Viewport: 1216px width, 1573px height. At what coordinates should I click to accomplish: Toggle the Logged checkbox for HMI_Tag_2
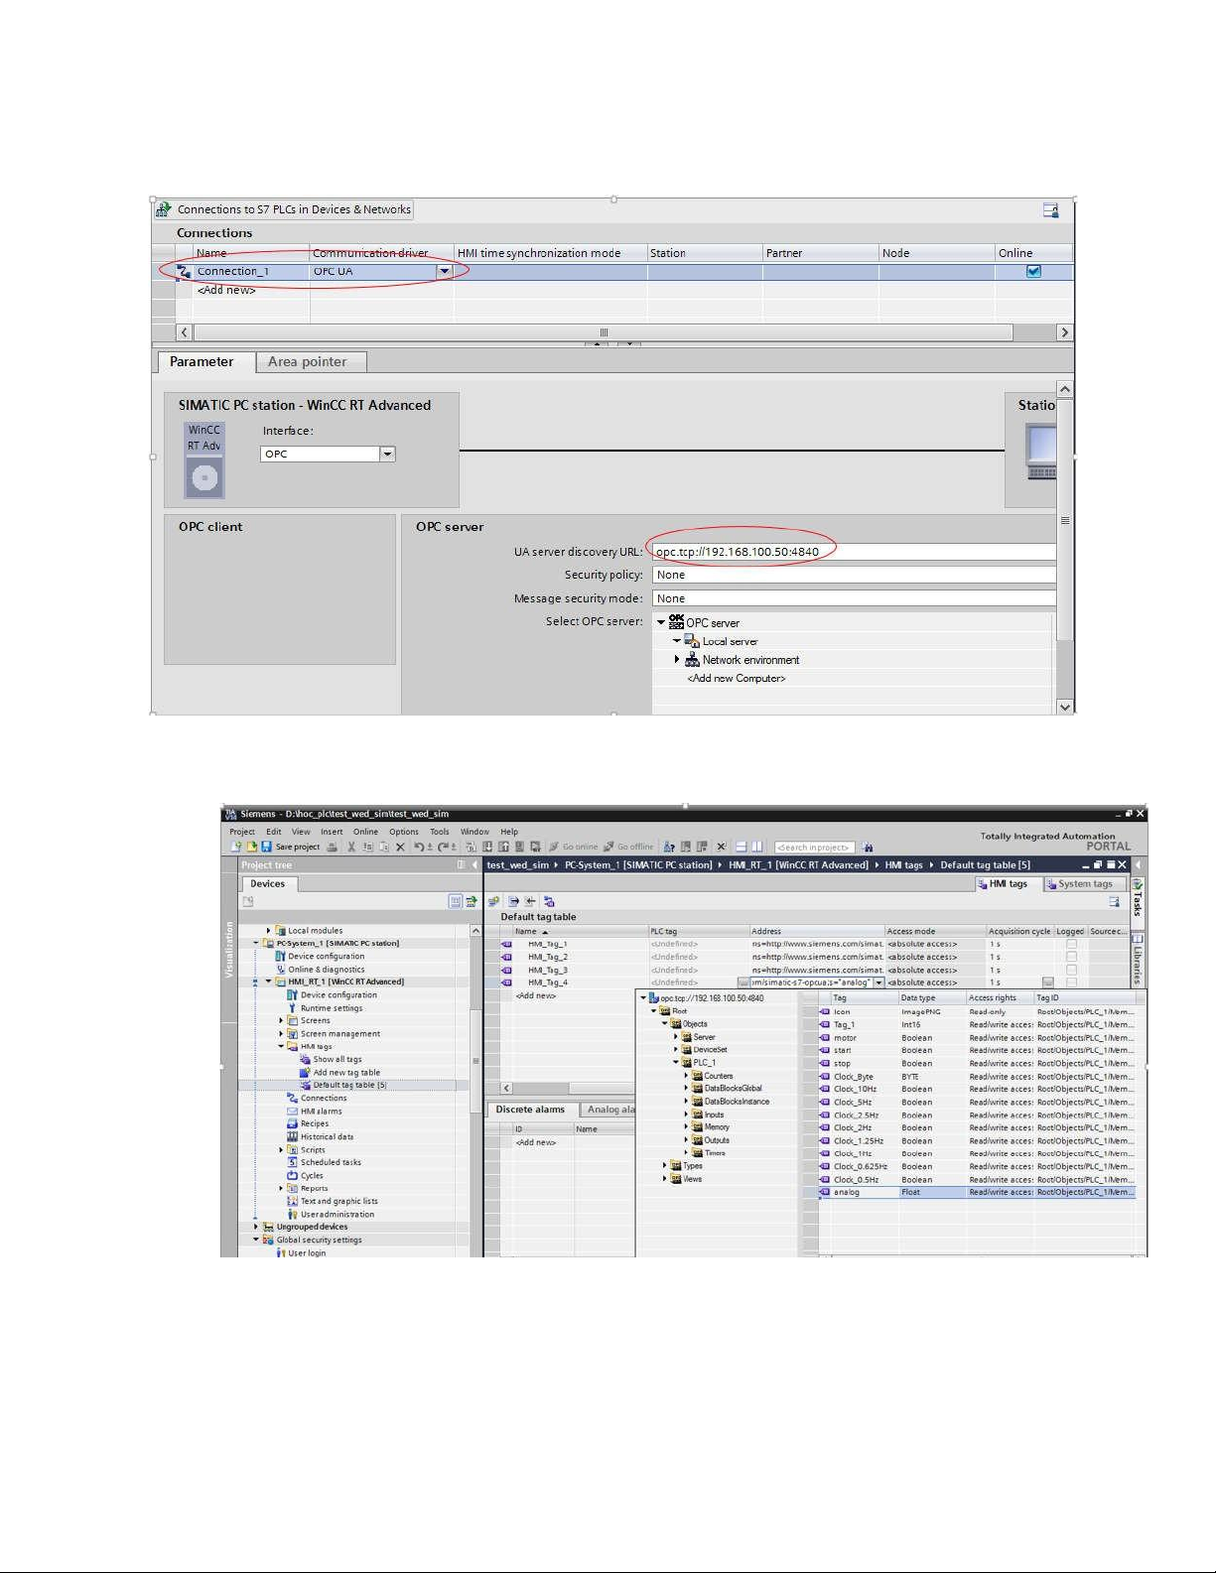tap(1070, 957)
